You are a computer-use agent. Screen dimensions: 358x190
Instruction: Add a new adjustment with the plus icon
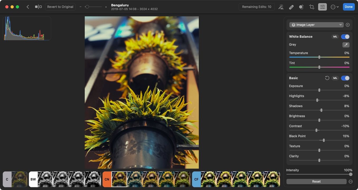[x=348, y=25]
